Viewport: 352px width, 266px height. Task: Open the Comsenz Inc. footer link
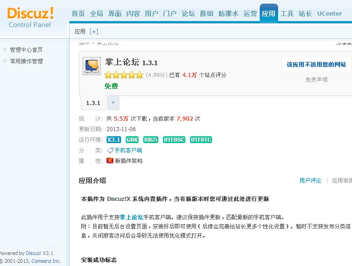click(46, 261)
